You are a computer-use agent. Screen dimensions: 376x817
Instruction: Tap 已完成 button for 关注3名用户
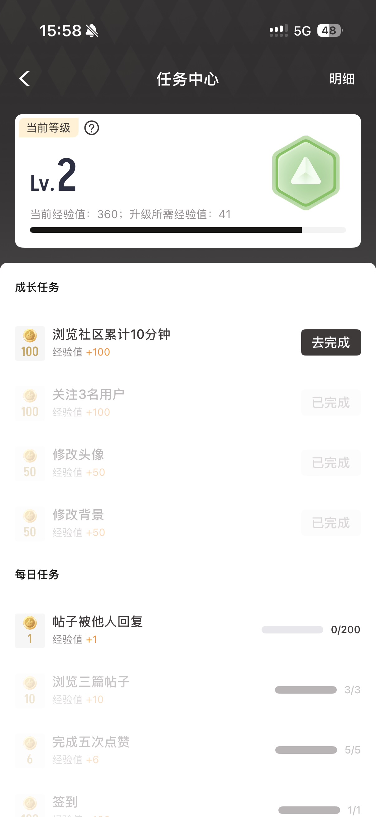pyautogui.click(x=330, y=403)
